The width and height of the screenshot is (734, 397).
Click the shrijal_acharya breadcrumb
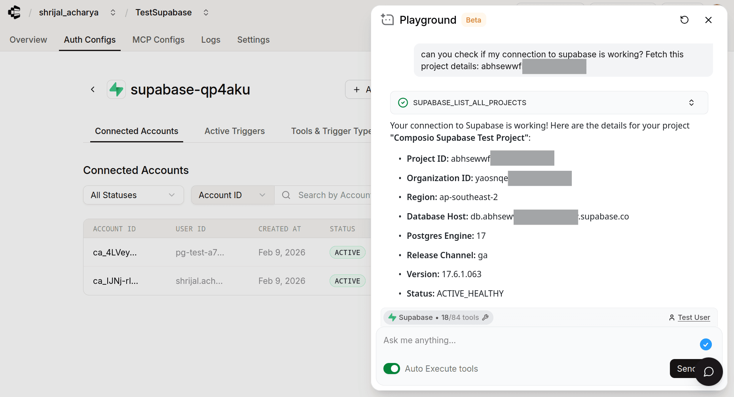coord(68,13)
